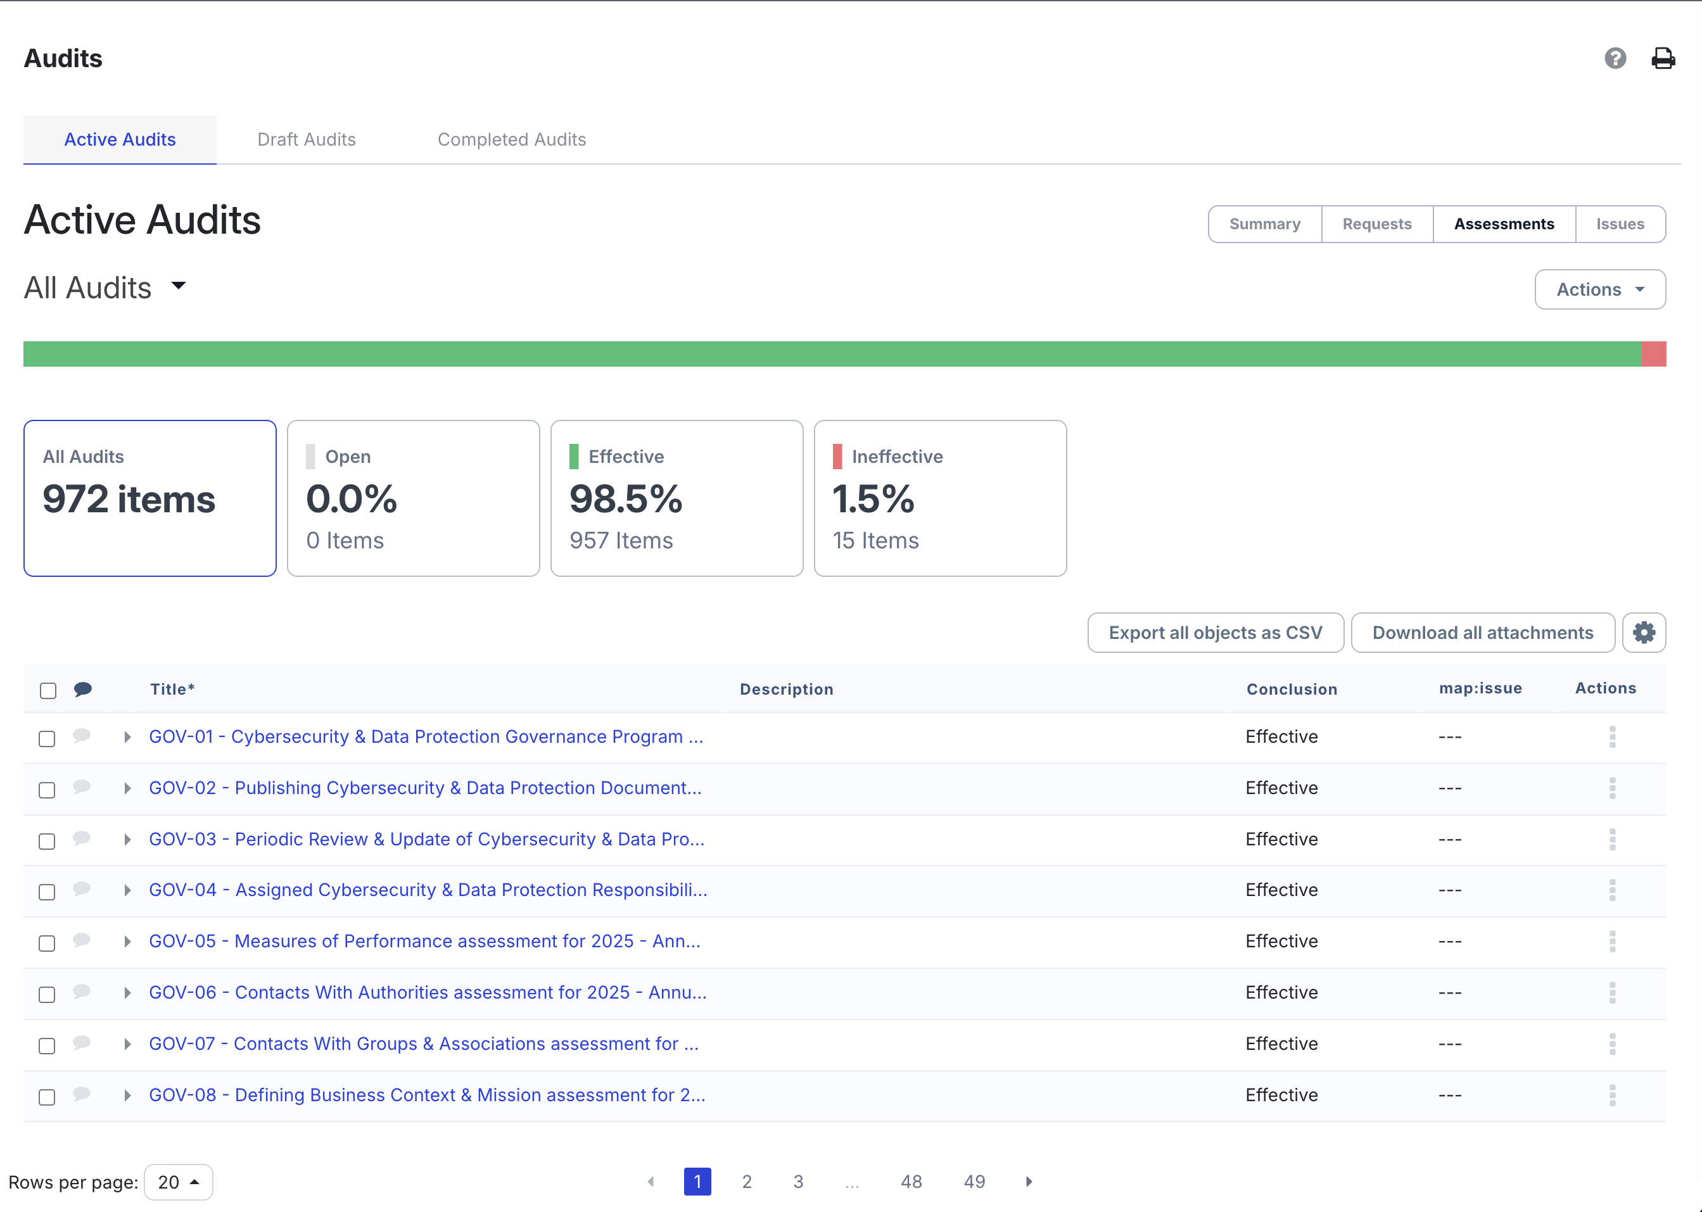The image size is (1702, 1212).
Task: Open the actions menu for GOV-08 row
Action: (1613, 1095)
